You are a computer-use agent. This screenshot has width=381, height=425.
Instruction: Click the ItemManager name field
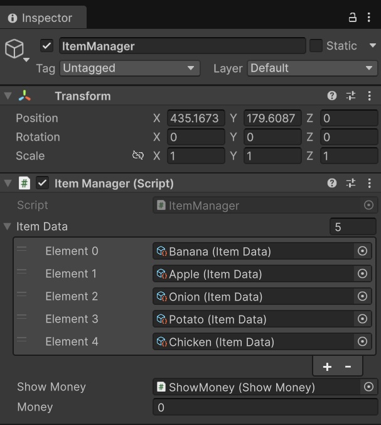coord(183,46)
